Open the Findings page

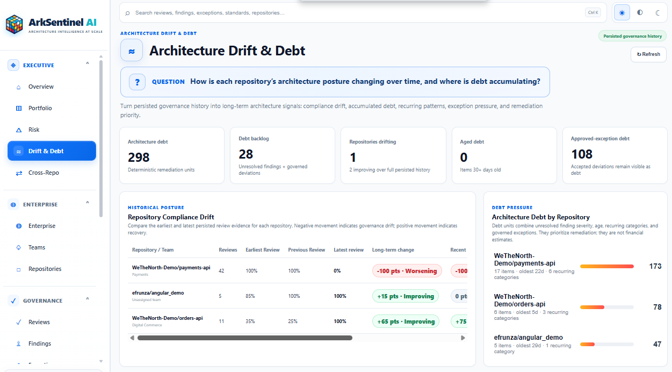pyautogui.click(x=52, y=344)
